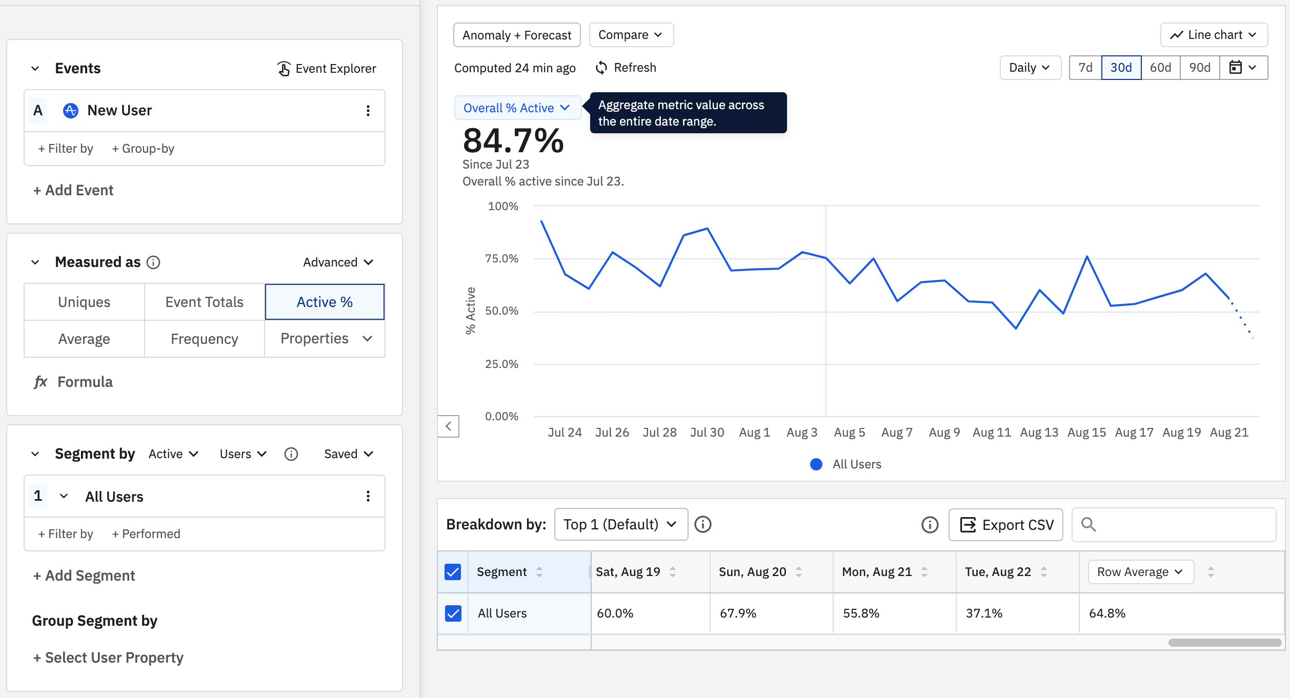Click the horizontal scrollbar under the table
Viewport: 1290px width, 698px height.
pos(1224,643)
